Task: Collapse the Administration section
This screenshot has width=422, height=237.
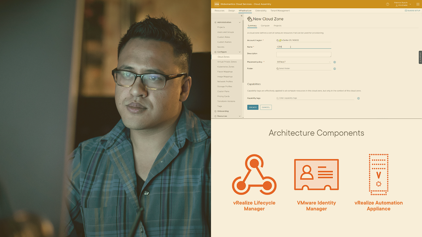Action: [240, 22]
